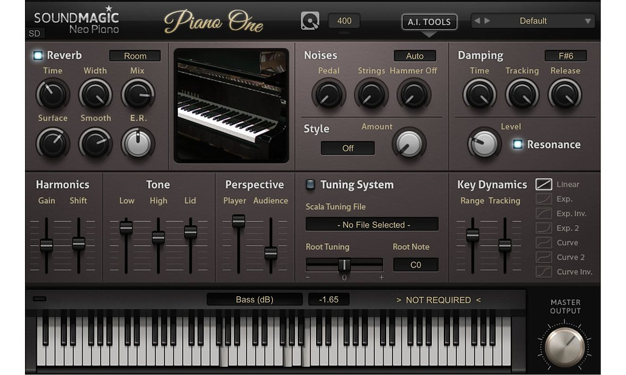Screen dimensions: 626x375
Task: Open the Reverb Room type dropdown
Action: click(135, 56)
